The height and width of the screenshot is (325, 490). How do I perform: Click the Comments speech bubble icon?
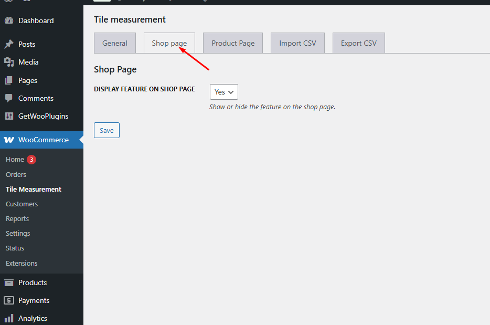[x=9, y=99]
